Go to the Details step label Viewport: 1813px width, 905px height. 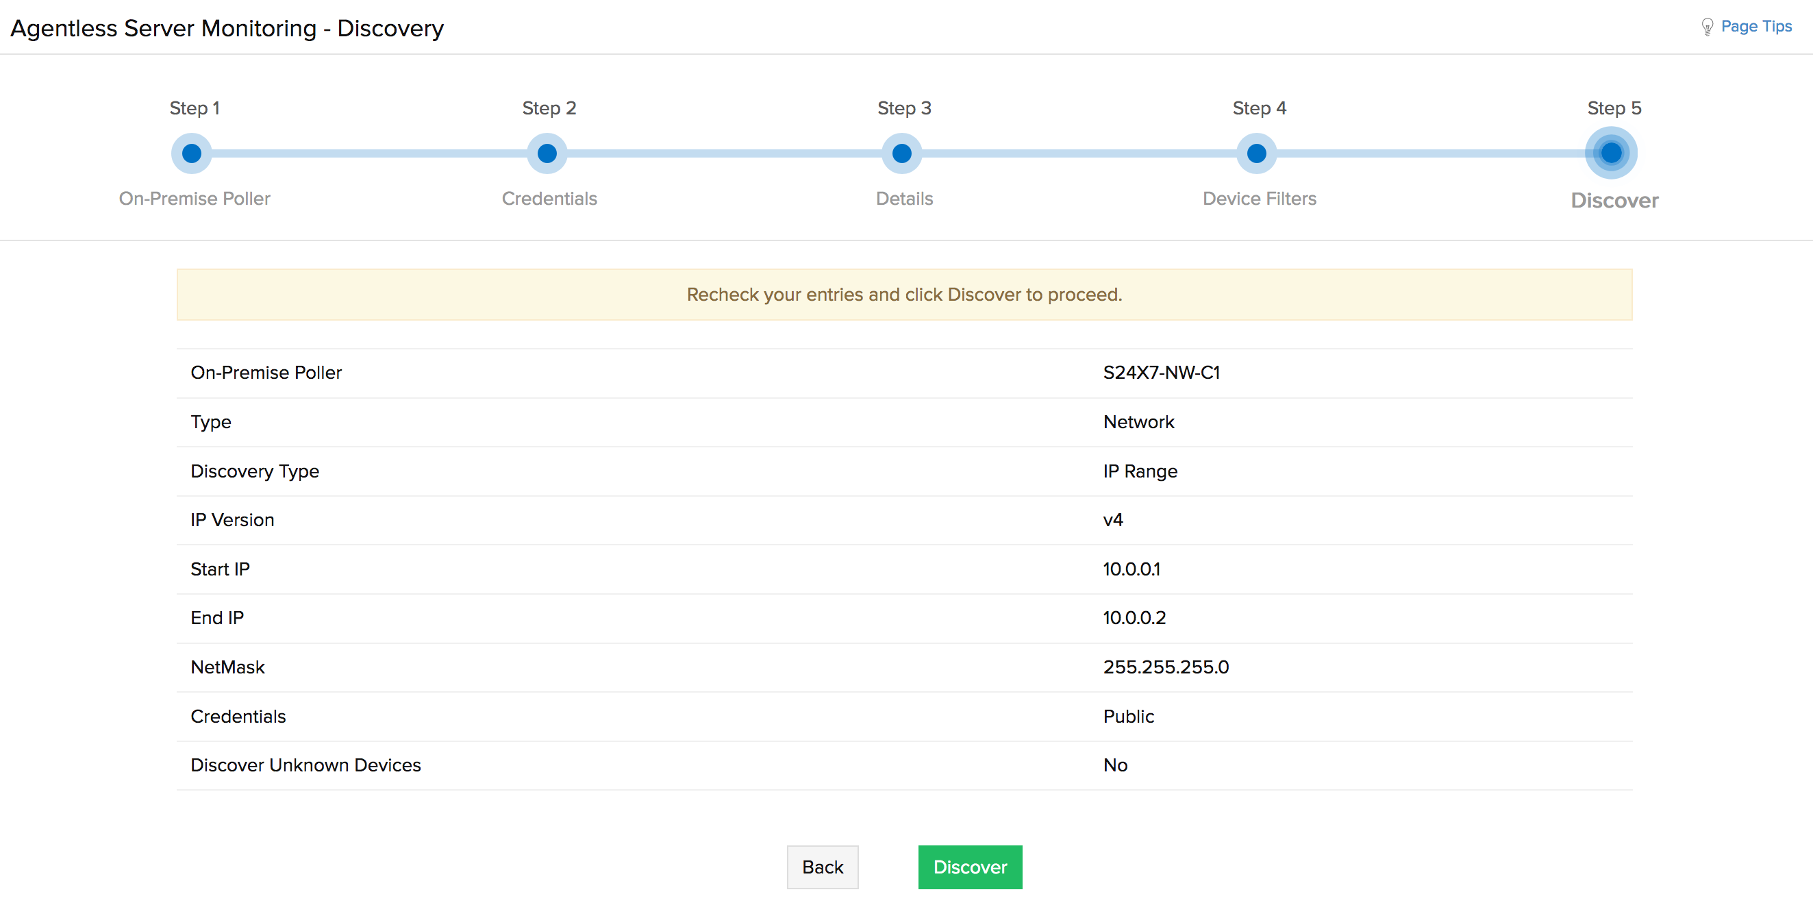coord(904,199)
